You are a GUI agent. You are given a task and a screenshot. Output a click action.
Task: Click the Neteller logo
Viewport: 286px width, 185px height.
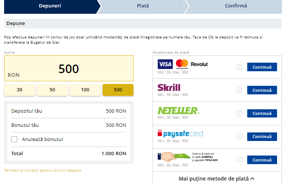pyautogui.click(x=179, y=110)
